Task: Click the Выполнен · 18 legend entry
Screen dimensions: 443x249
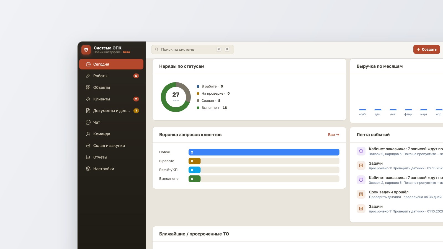Action: tap(212, 108)
